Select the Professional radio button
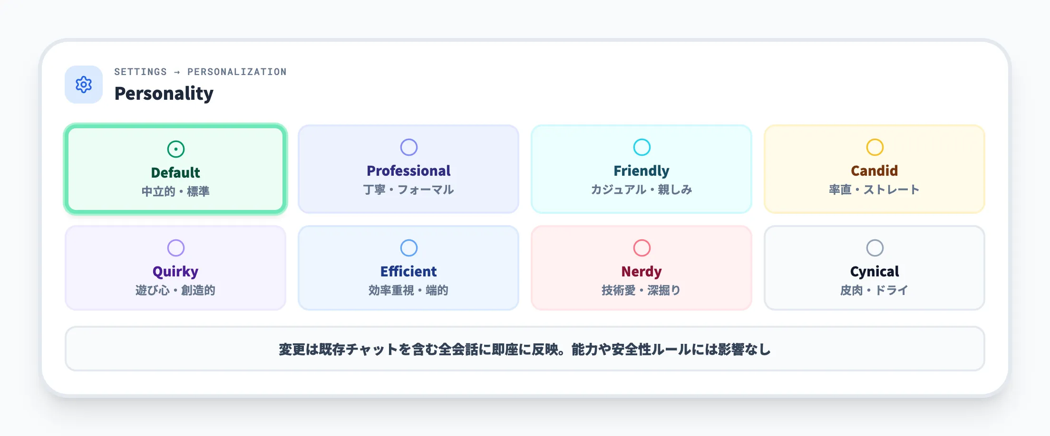Image resolution: width=1050 pixels, height=436 pixels. point(408,147)
